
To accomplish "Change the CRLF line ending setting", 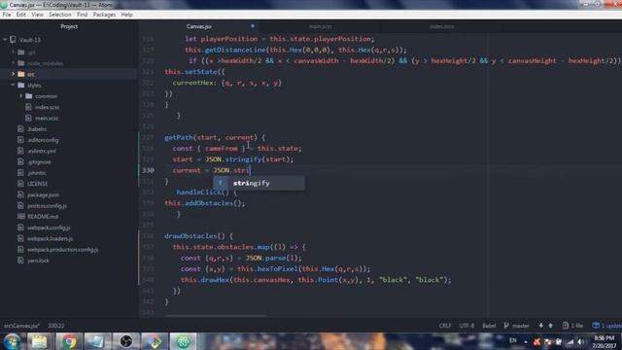I will pos(445,326).
